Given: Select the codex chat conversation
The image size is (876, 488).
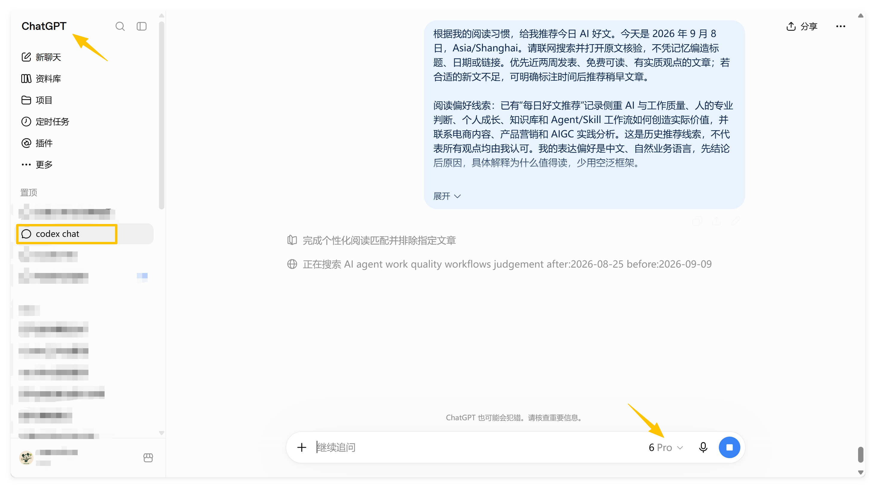Looking at the screenshot, I should point(85,234).
